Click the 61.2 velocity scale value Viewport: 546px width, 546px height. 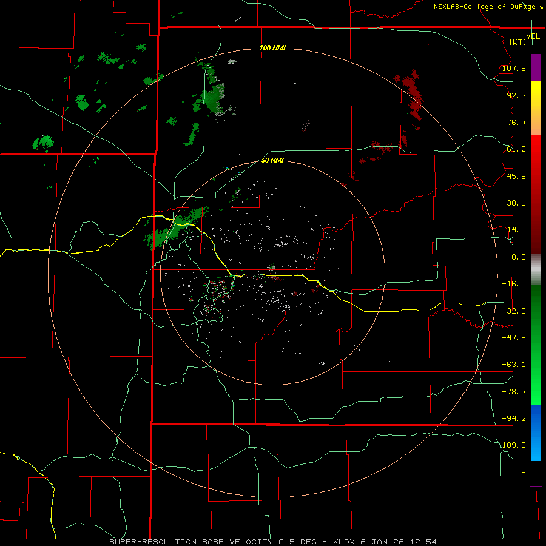point(516,149)
